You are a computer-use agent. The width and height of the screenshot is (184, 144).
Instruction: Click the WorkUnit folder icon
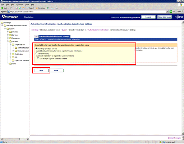(10, 32)
